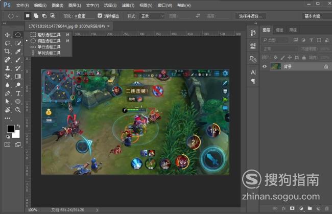Select the Ellipse shape tool
Image resolution: width=332 pixels, height=214 pixels.
(18, 102)
